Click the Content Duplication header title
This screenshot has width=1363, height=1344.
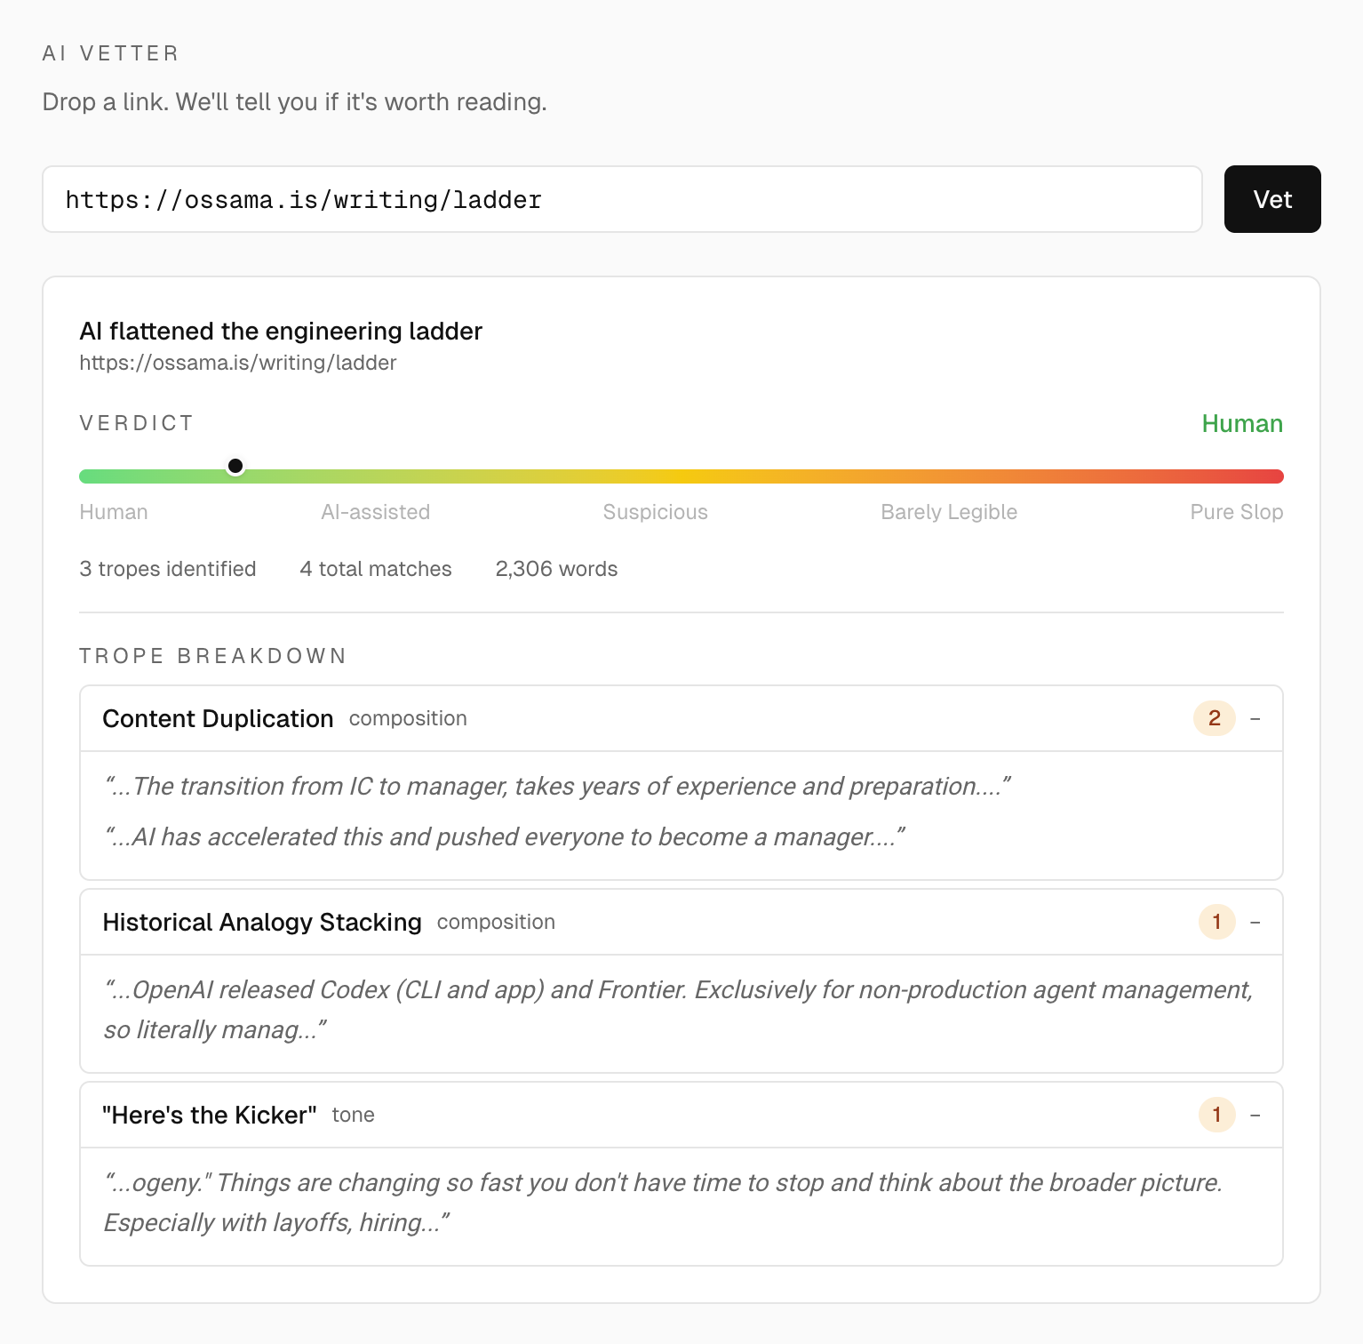point(218,718)
